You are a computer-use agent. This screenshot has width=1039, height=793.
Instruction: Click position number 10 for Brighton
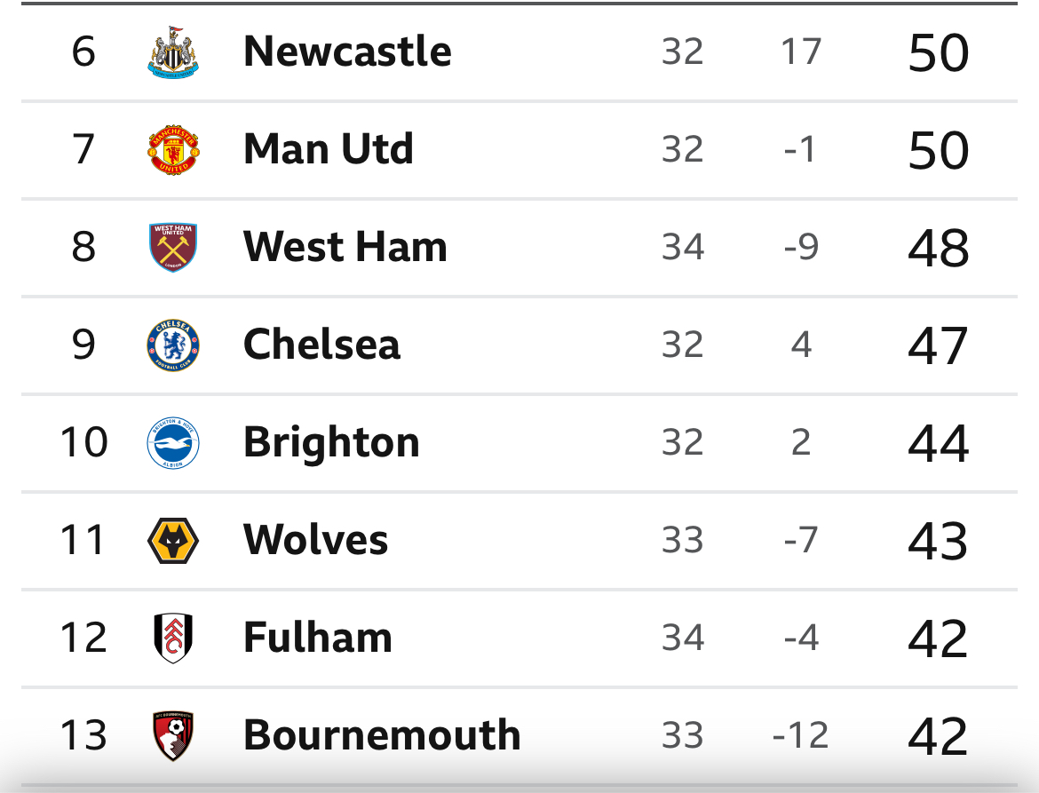click(x=83, y=442)
